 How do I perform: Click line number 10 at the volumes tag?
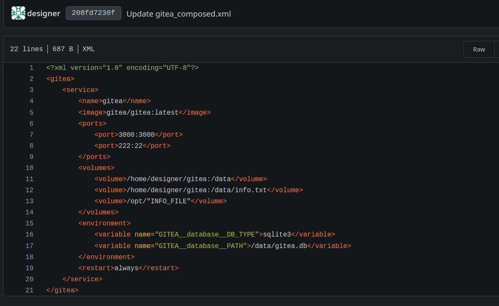(29, 168)
